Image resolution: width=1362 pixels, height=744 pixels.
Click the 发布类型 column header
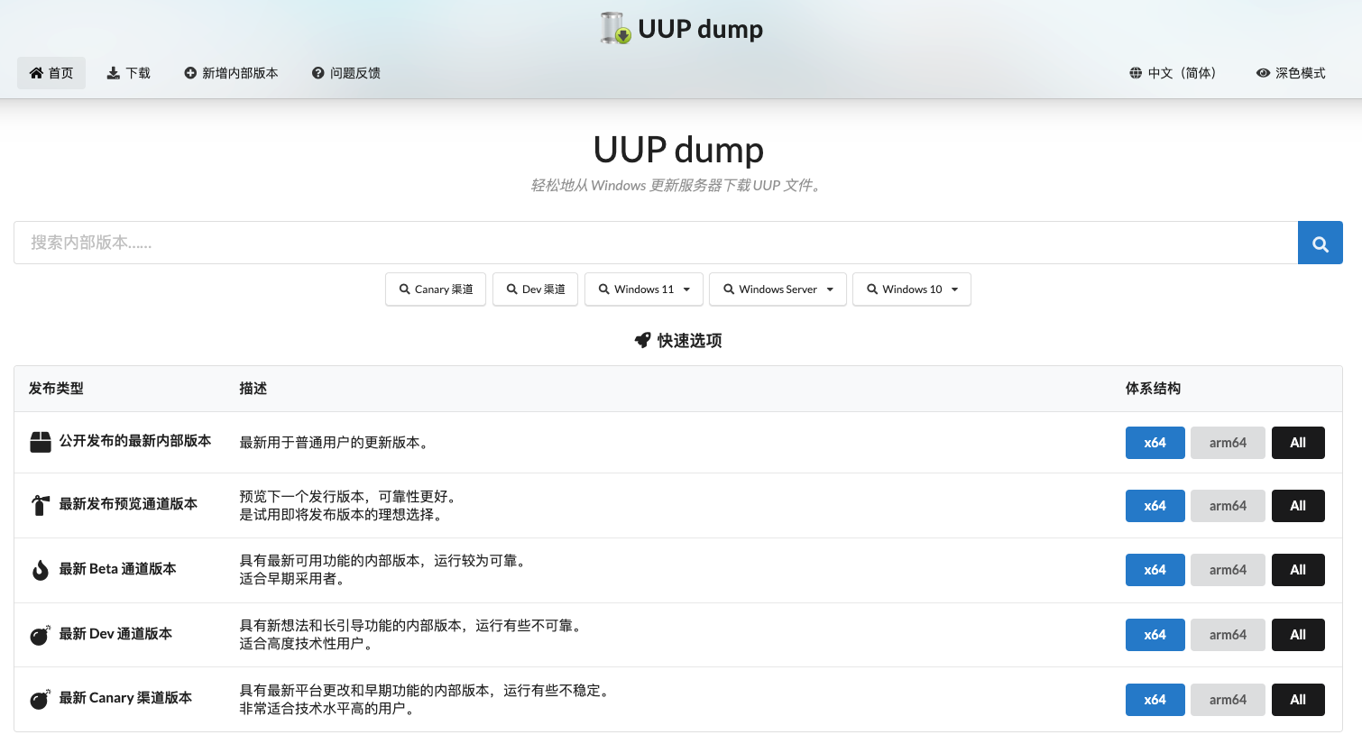pos(56,389)
